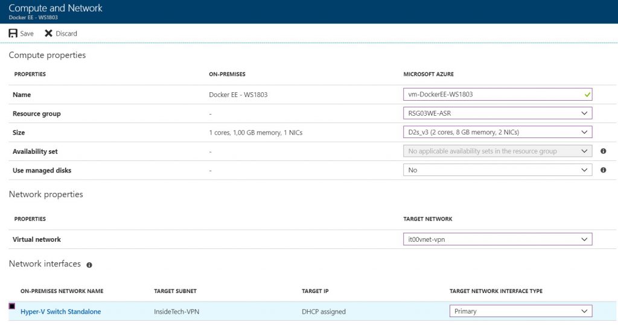Click the TARGET IP column header

pyautogui.click(x=315, y=291)
